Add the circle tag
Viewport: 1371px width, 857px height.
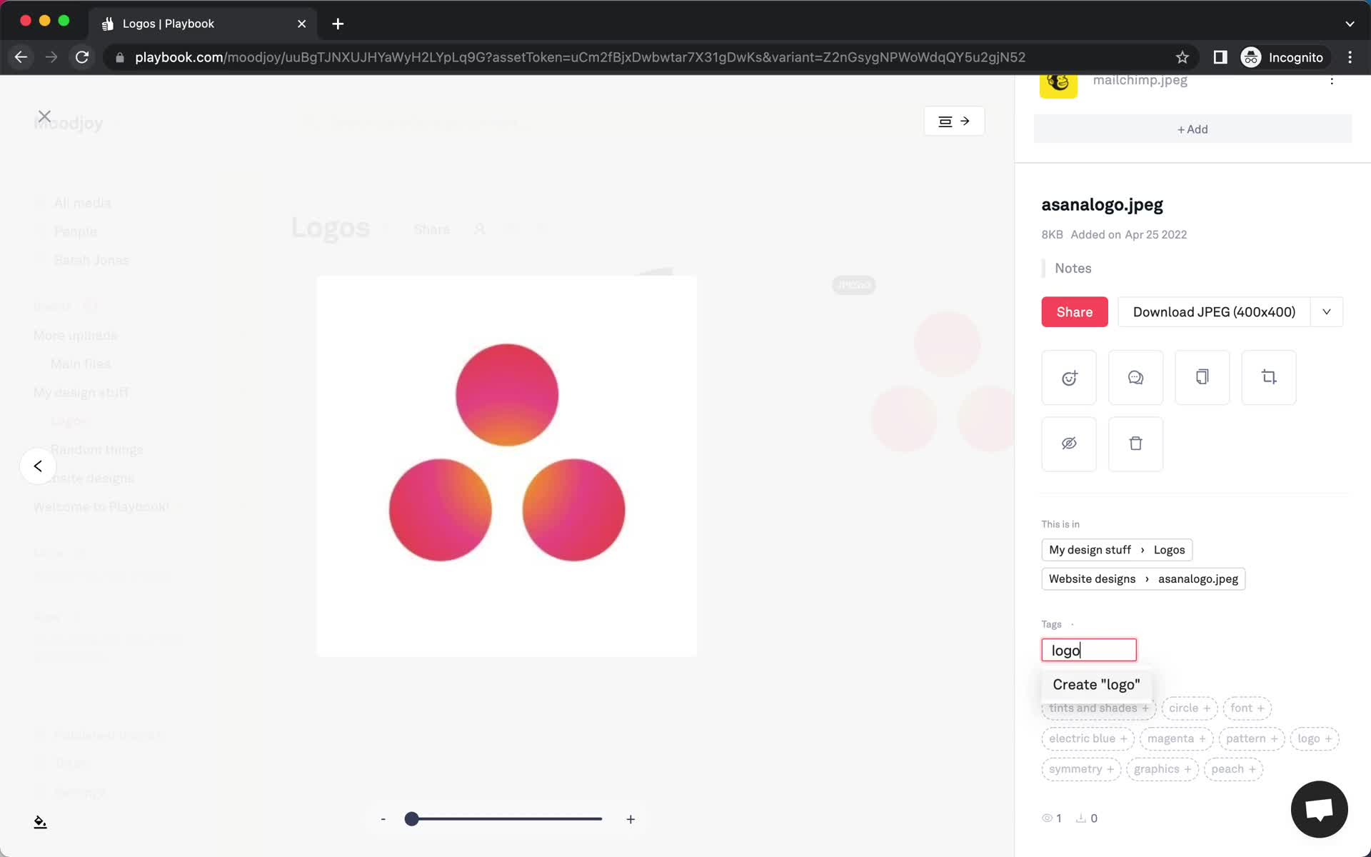pyautogui.click(x=1189, y=708)
